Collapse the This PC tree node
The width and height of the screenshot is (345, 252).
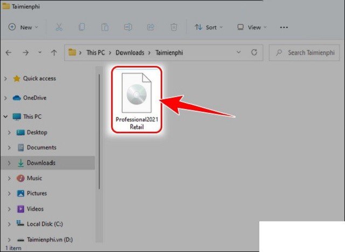[6, 117]
